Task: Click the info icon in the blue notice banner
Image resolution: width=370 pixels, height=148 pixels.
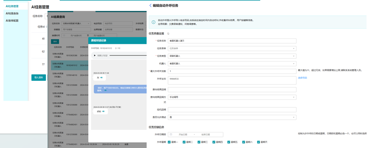Action: click(x=153, y=22)
